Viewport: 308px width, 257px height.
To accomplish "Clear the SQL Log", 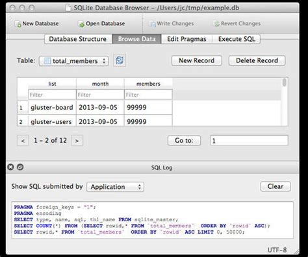I will pos(276,186).
